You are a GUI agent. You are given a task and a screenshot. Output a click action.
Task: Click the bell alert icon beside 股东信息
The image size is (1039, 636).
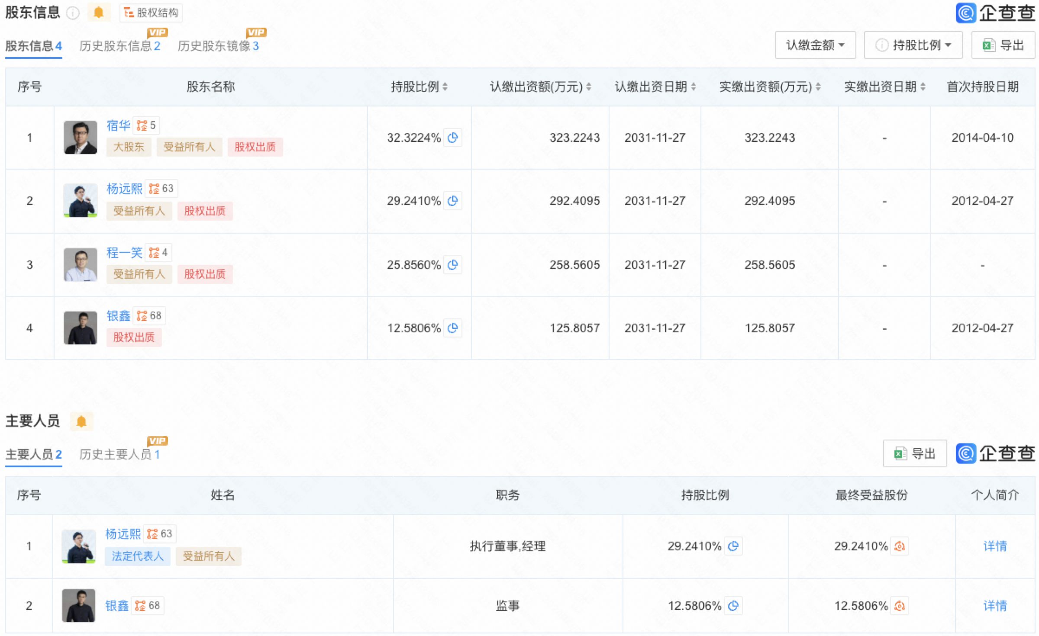[99, 13]
